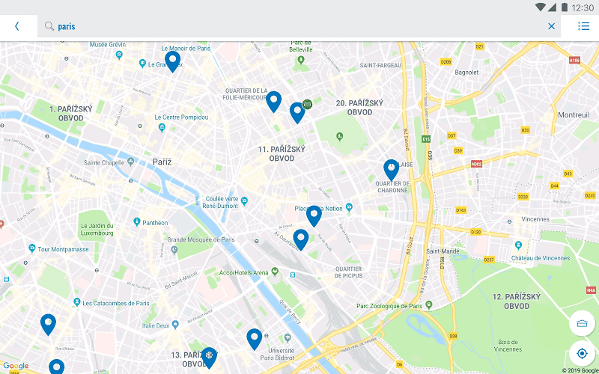
Task: Tap 20. Pařížský Obvod label
Action: coord(359,108)
